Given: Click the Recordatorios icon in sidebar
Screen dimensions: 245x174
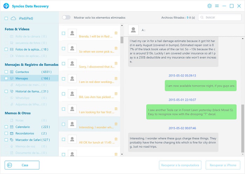Looking at the screenshot, I should (12, 133).
